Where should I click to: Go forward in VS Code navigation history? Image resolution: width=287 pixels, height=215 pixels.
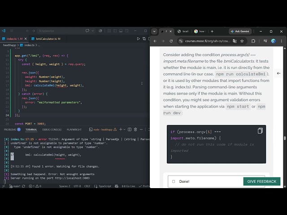click(34, 31)
